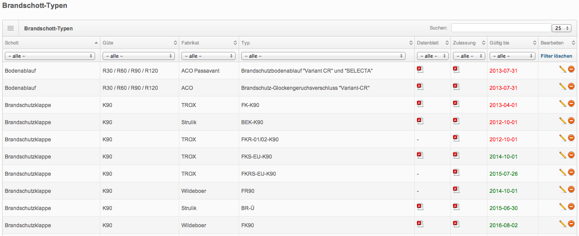Sort table by Güte column header

coord(140,43)
